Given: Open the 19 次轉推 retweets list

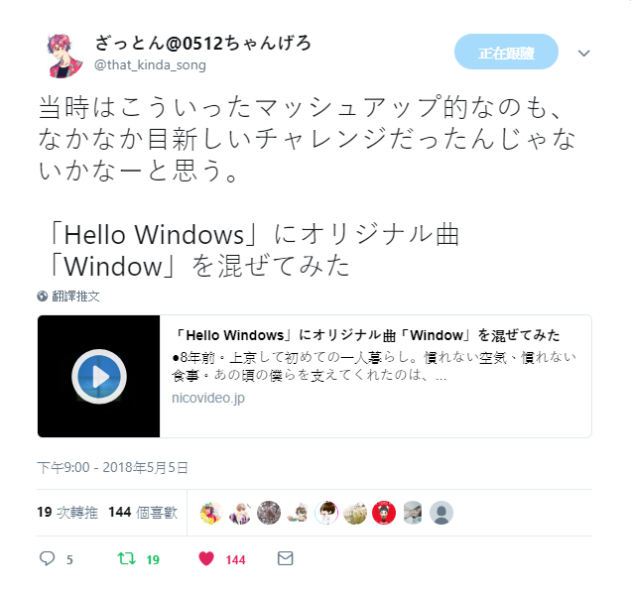Looking at the screenshot, I should (x=67, y=512).
